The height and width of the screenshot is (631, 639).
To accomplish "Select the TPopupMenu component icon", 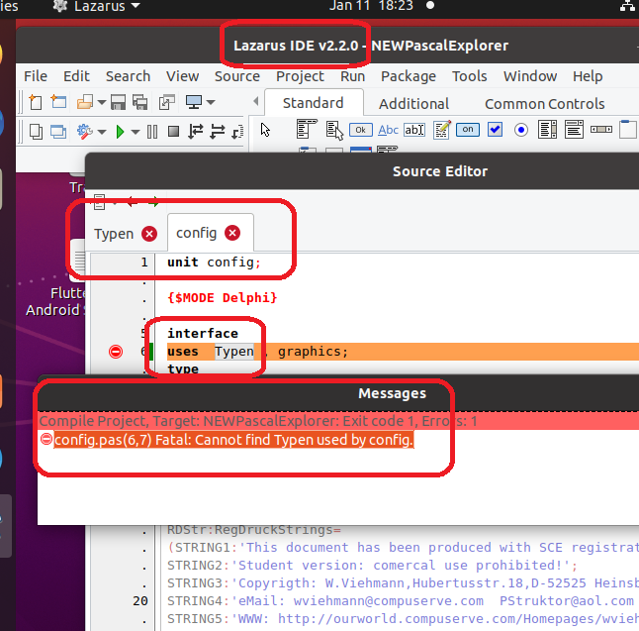I will 334,130.
